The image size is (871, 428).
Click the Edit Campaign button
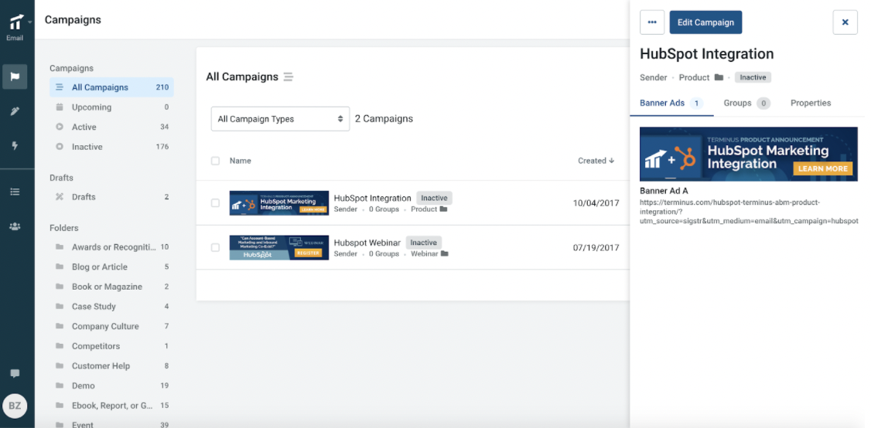pos(705,22)
